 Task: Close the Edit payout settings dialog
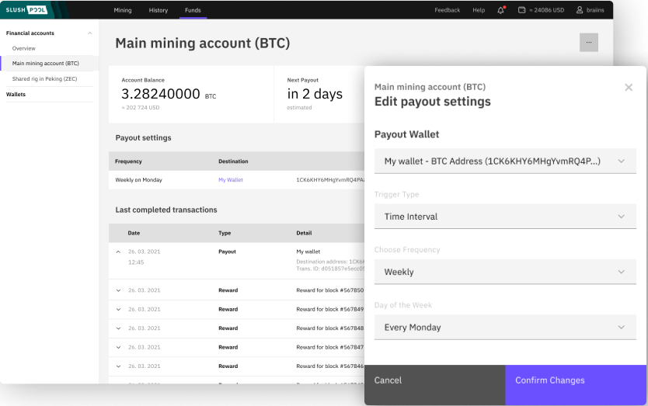pos(629,88)
